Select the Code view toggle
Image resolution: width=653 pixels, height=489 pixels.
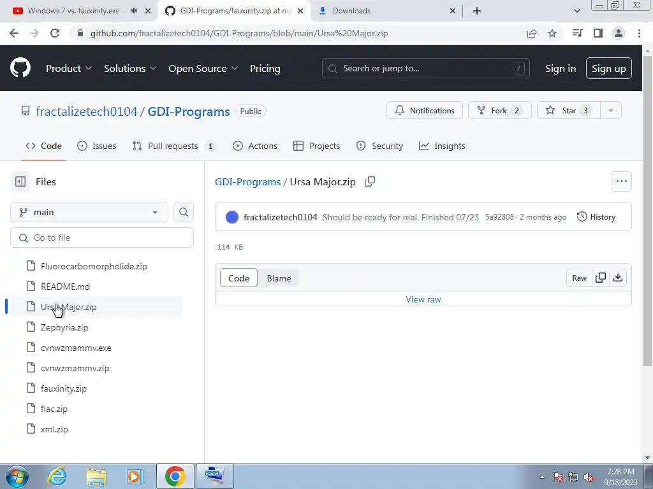238,278
